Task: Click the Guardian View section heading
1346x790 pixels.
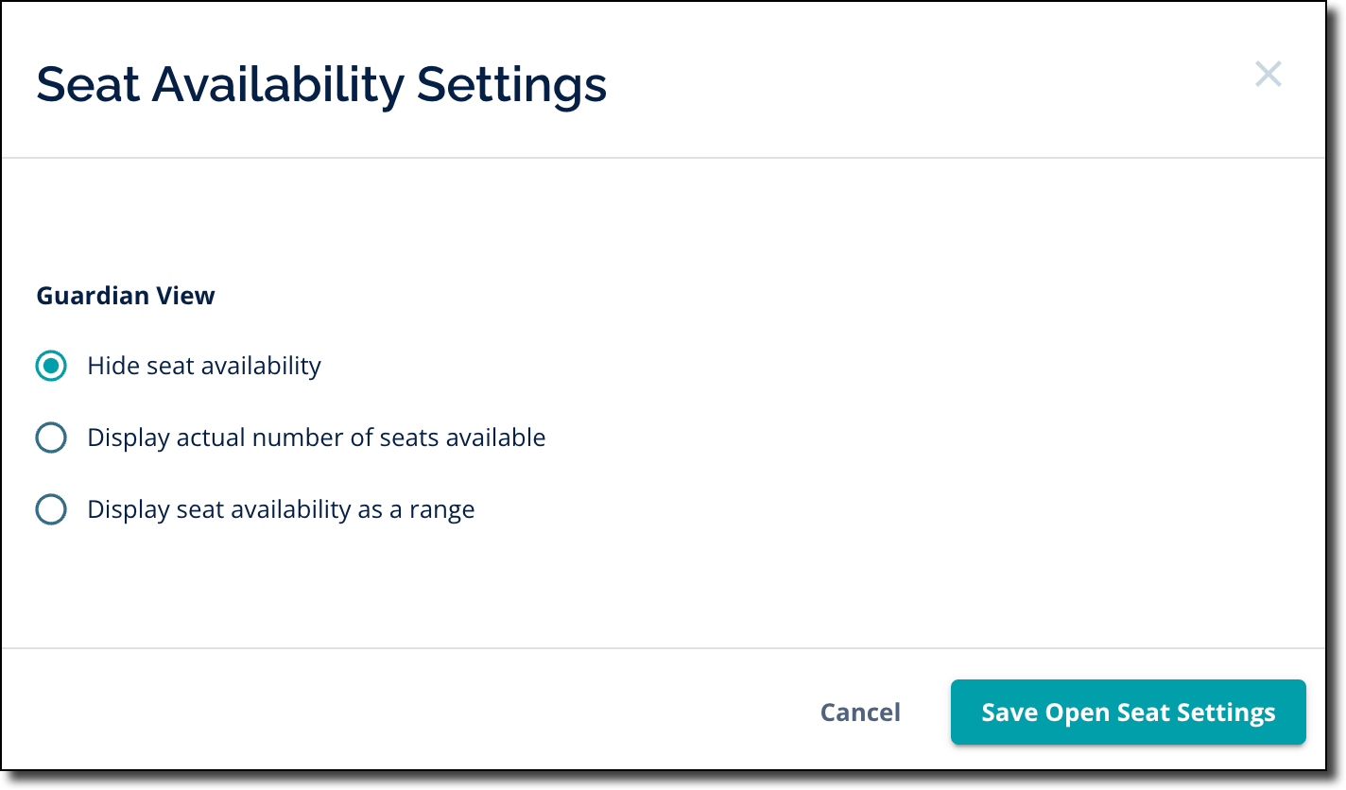Action: click(126, 296)
